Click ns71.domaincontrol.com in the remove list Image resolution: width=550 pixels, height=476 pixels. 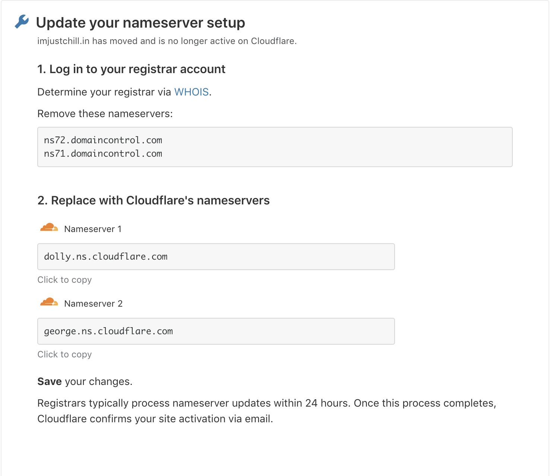(x=103, y=154)
